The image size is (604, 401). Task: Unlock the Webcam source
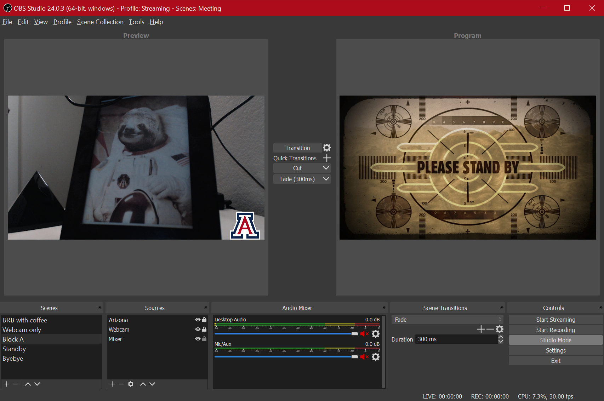(x=204, y=329)
